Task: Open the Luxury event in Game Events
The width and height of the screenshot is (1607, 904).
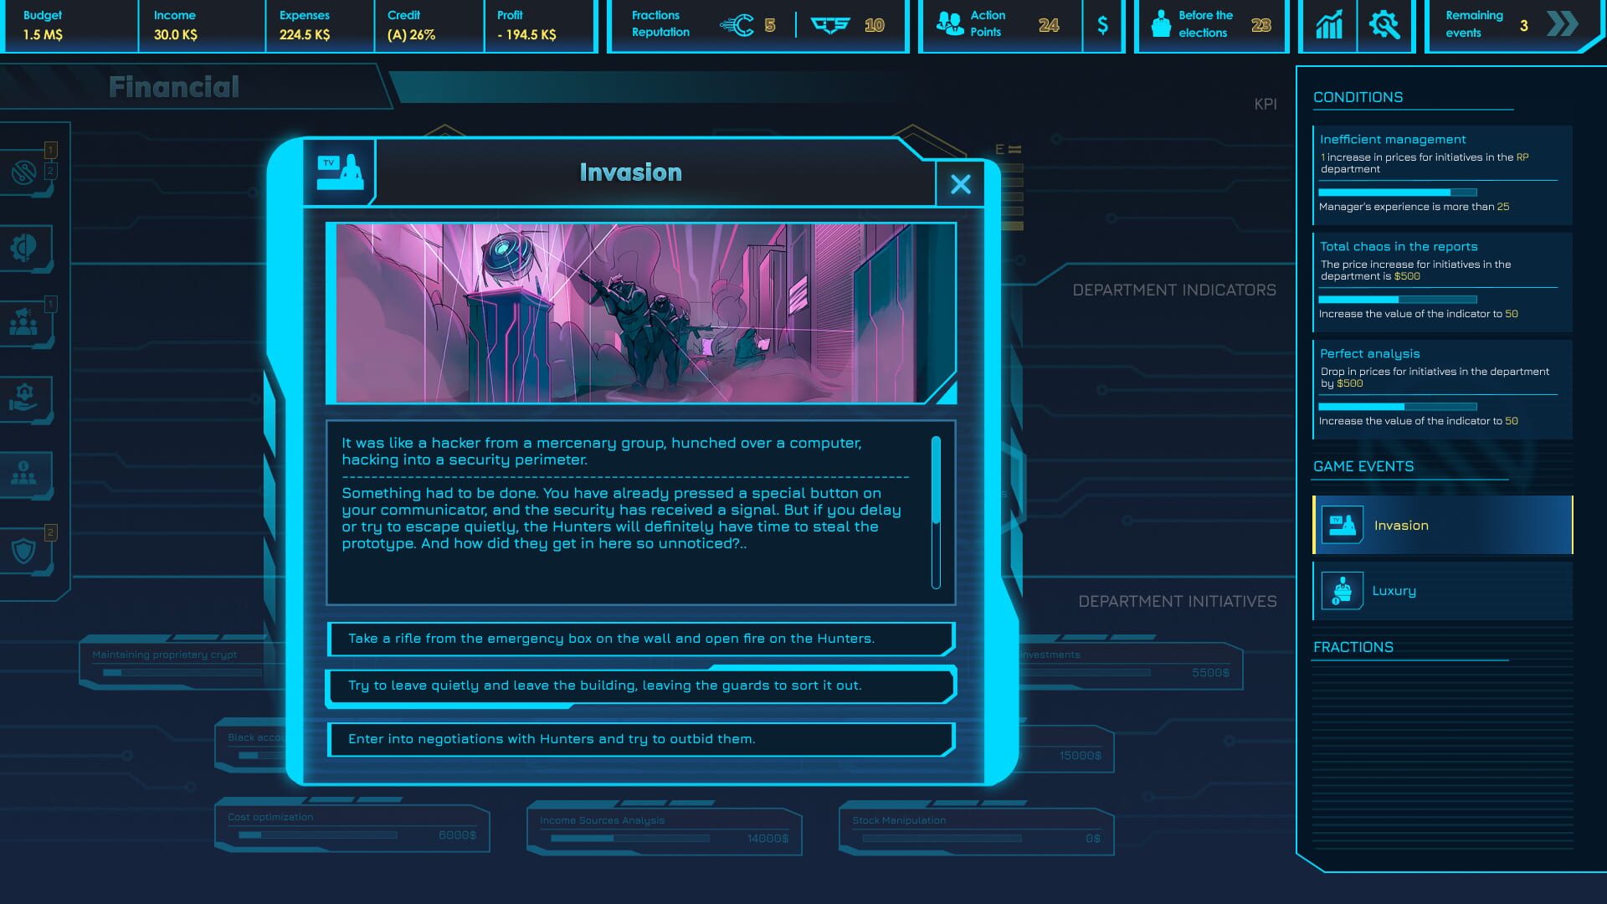Action: (1441, 590)
